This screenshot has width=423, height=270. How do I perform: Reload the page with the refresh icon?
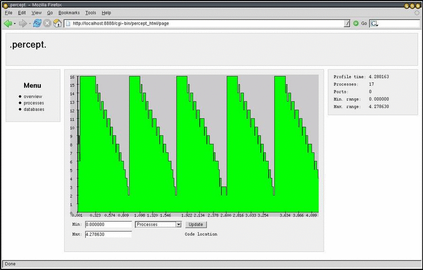[x=37, y=23]
